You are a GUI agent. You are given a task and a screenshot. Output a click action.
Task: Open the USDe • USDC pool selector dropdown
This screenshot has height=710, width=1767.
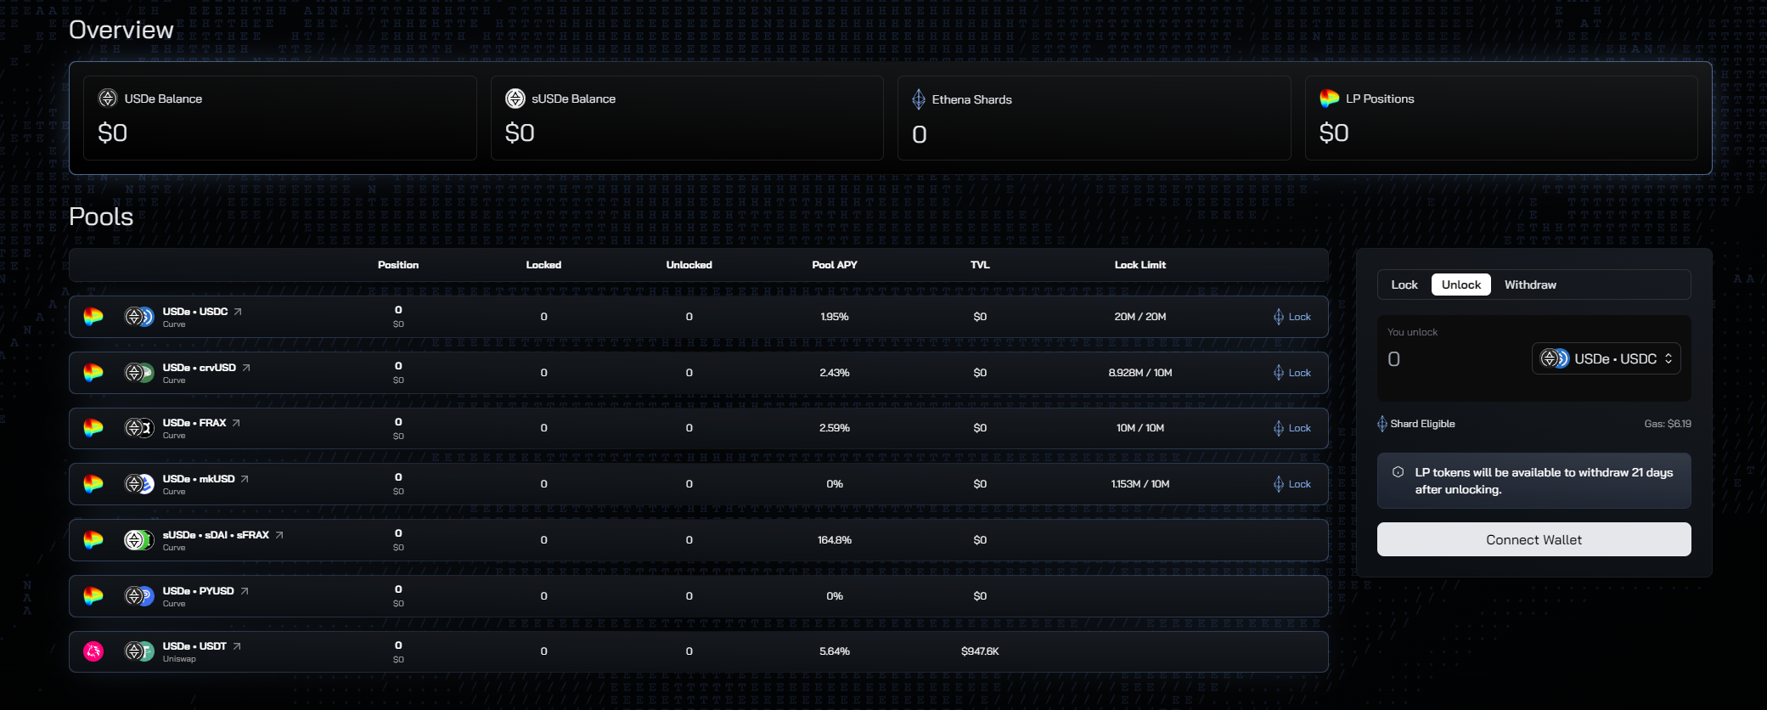coord(1607,358)
